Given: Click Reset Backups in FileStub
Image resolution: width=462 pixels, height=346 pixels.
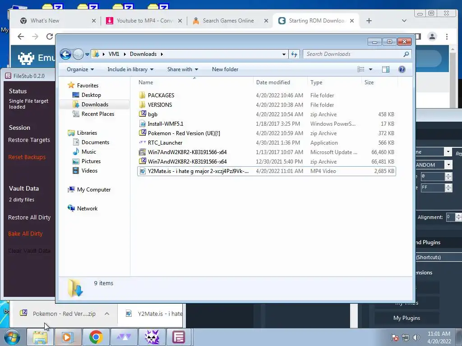Looking at the screenshot, I should 27,157.
